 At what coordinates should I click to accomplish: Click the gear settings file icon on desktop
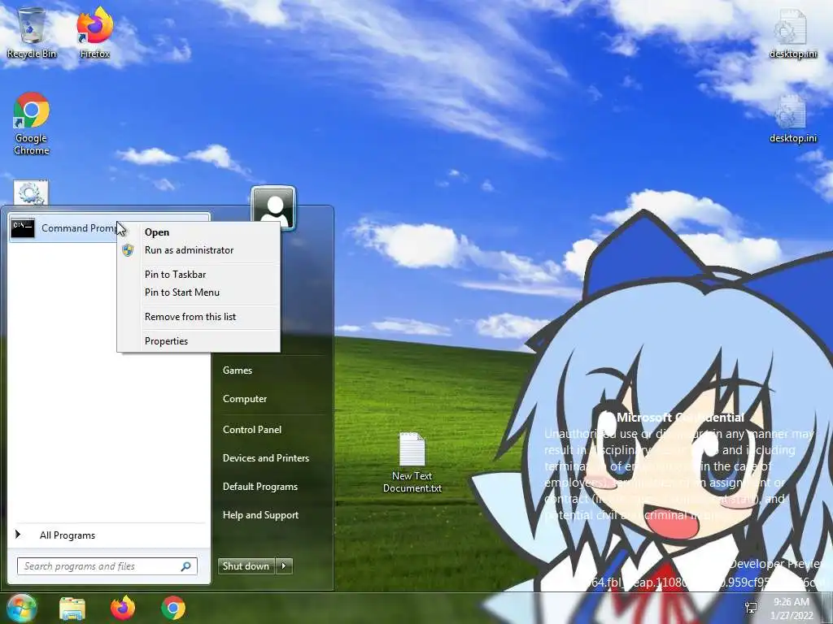[31, 192]
